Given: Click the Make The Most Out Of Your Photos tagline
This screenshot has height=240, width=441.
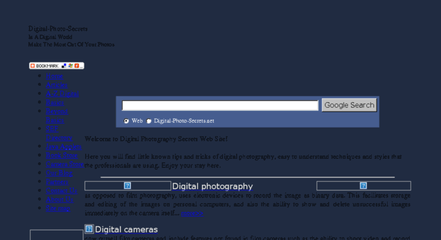Looking at the screenshot, I should click(x=71, y=44).
